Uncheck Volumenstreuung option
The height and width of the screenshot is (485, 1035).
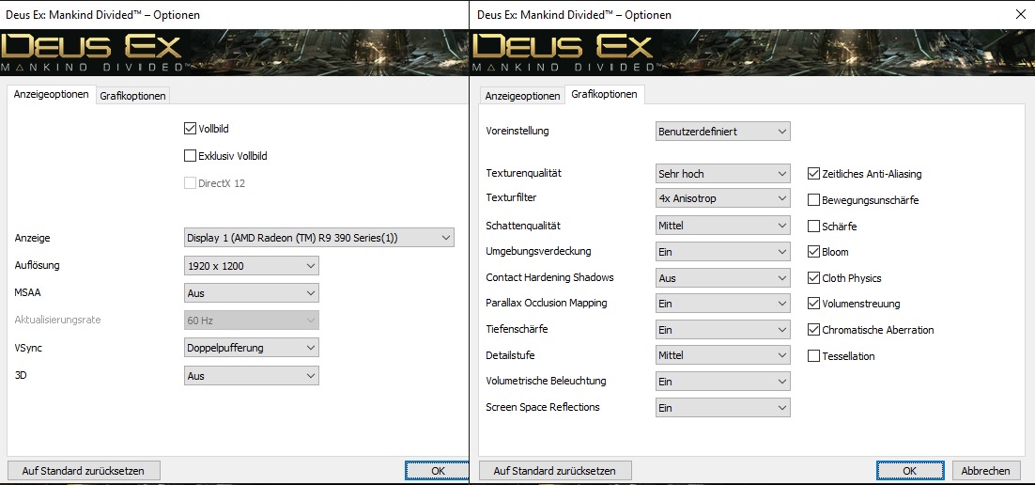pyautogui.click(x=814, y=304)
